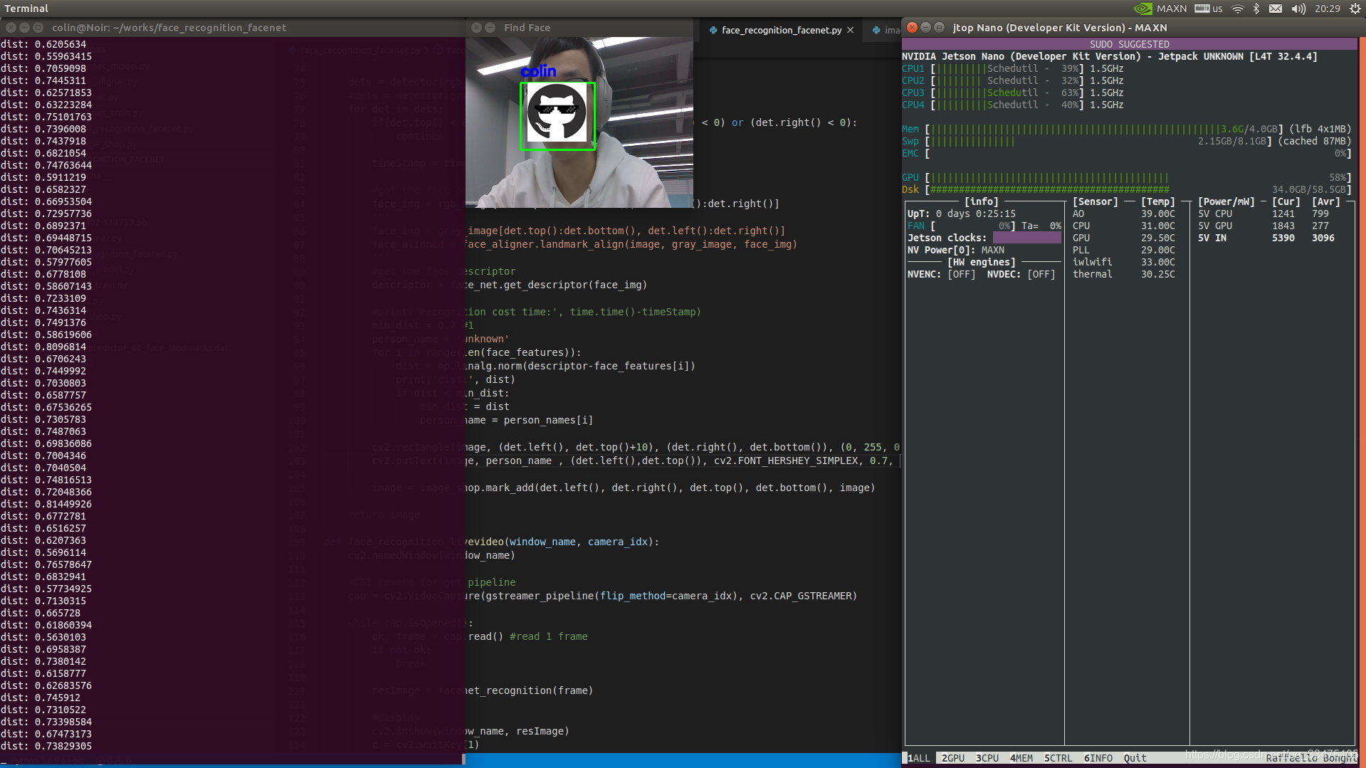This screenshot has width=1366, height=768.
Task: Click terminal line 'dist: 0.6205634'
Action: click(43, 44)
